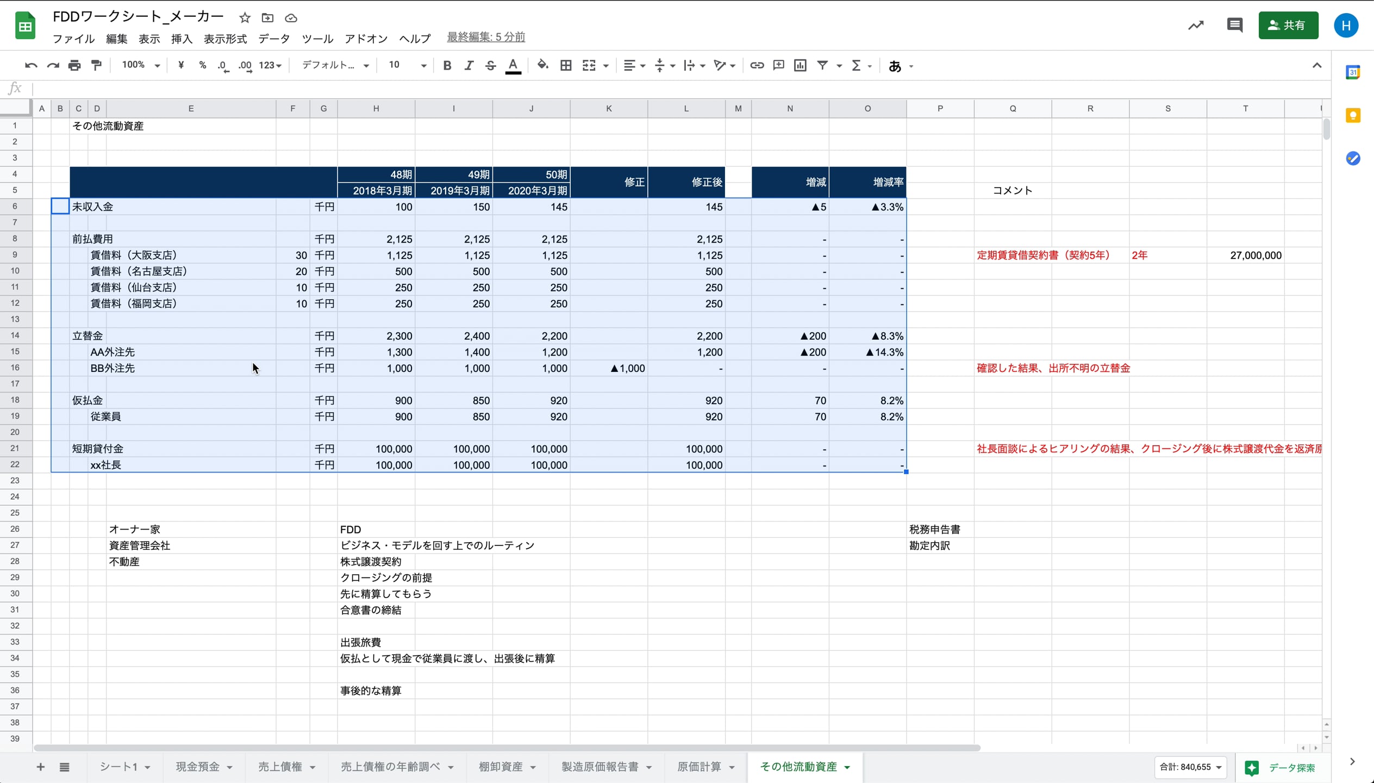
Task: Open the fill color paint bucket
Action: [x=542, y=66]
